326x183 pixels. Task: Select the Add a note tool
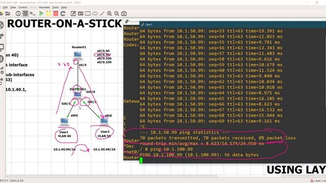coord(73,14)
